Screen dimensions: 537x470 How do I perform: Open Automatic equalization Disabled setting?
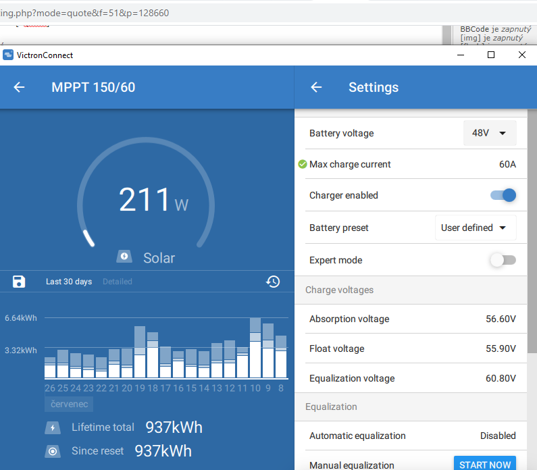(x=498, y=436)
